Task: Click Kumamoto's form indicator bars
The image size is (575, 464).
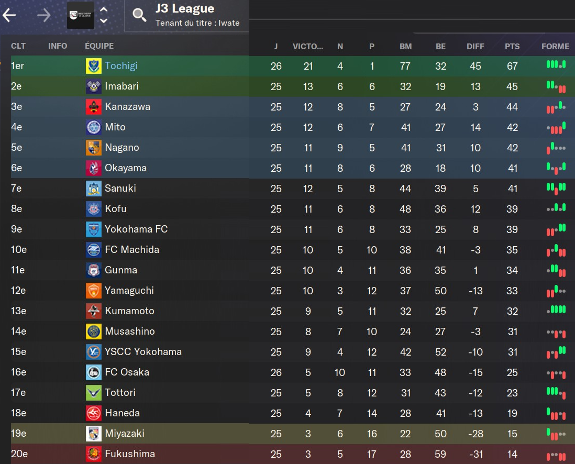Action: pyautogui.click(x=556, y=310)
